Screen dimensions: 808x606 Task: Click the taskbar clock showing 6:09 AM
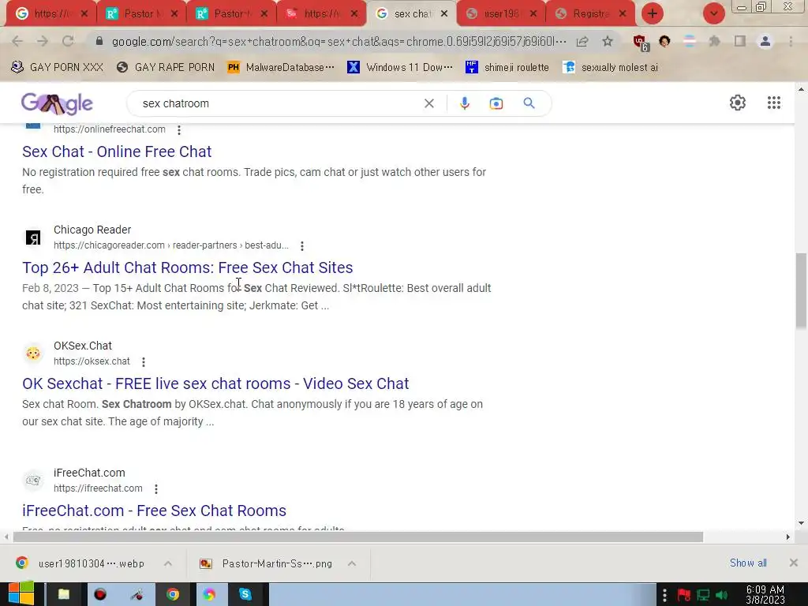(765, 595)
